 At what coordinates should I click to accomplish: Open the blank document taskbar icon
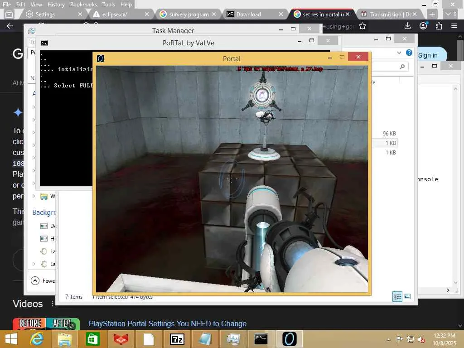(149, 339)
